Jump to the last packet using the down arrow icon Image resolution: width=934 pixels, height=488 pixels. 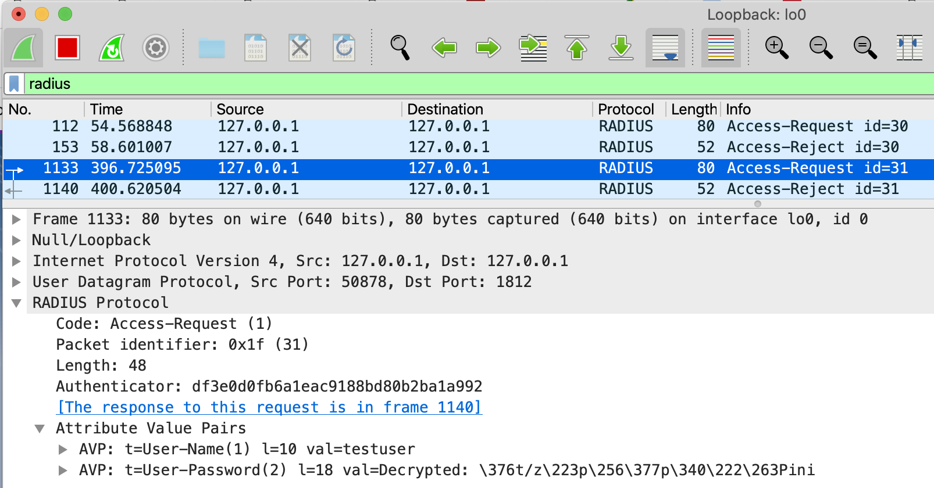pos(621,48)
